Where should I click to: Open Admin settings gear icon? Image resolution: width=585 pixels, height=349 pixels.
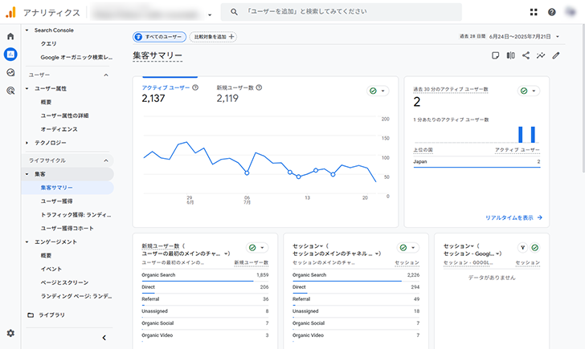coord(10,333)
